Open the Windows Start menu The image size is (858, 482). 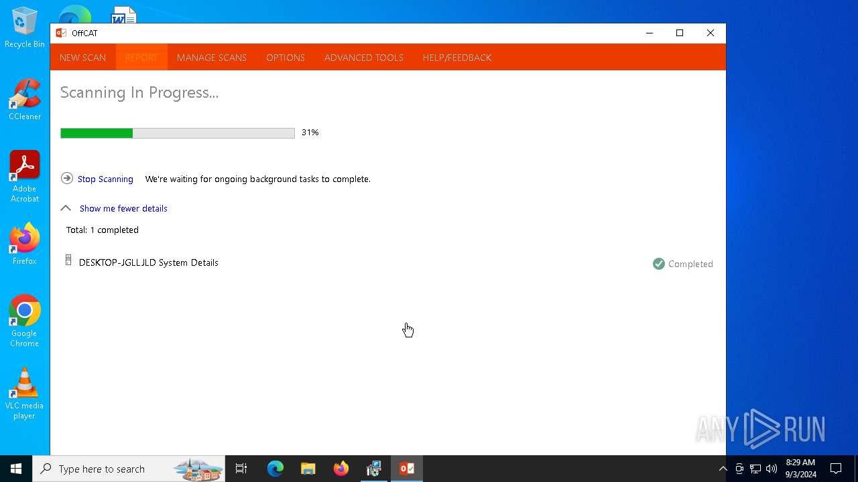(x=16, y=469)
